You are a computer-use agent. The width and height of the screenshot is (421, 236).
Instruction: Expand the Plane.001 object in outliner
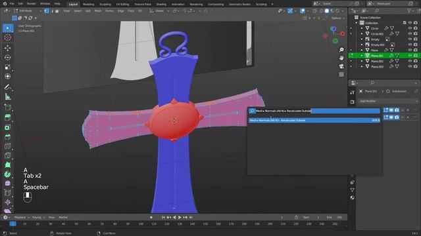(362, 56)
